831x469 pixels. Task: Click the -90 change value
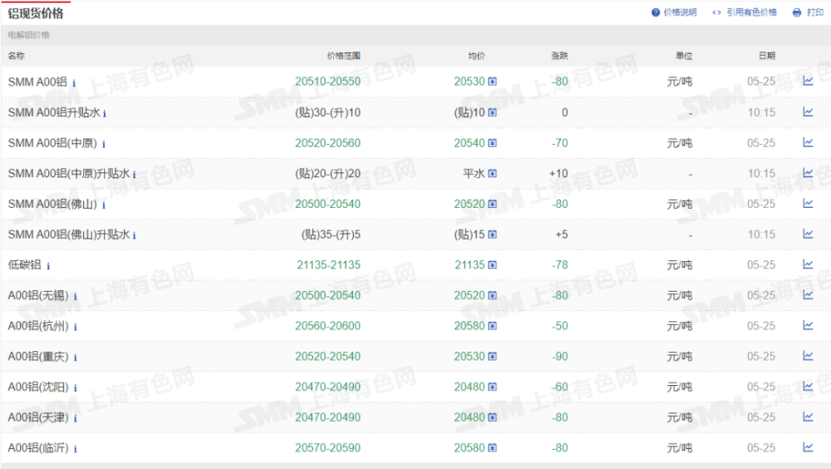coord(559,356)
